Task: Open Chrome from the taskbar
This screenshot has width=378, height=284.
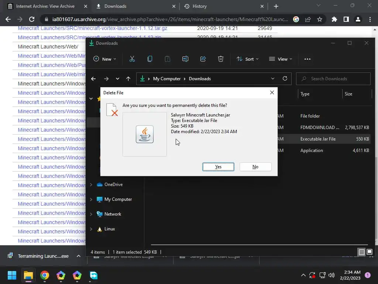Action: [x=45, y=275]
